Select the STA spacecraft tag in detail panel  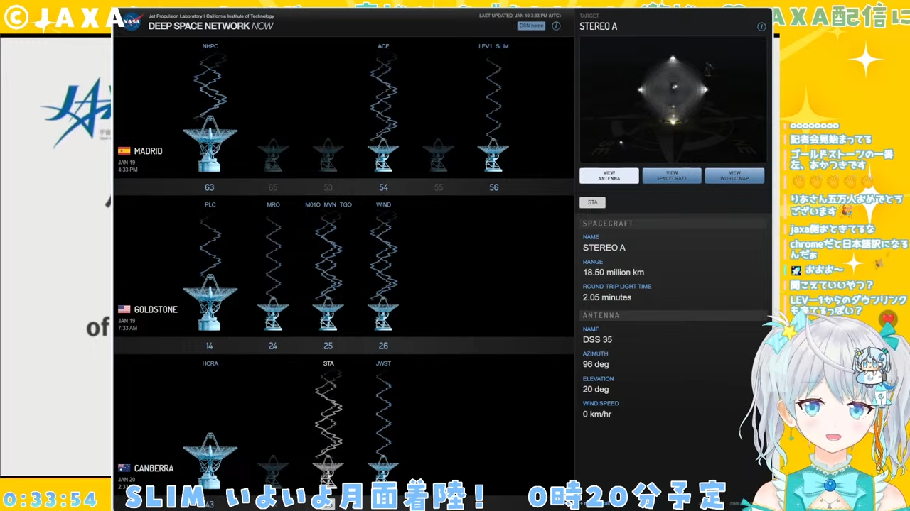pos(593,202)
